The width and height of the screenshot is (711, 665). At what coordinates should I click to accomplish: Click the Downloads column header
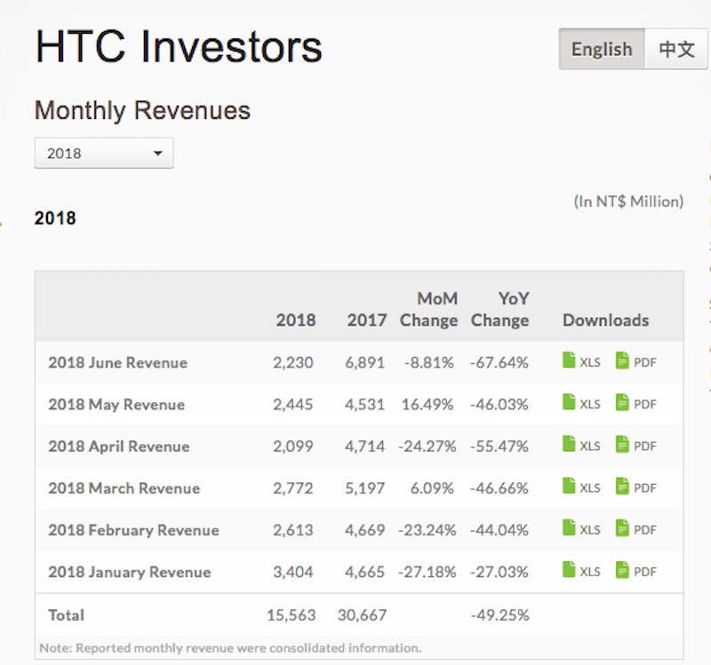[606, 321]
